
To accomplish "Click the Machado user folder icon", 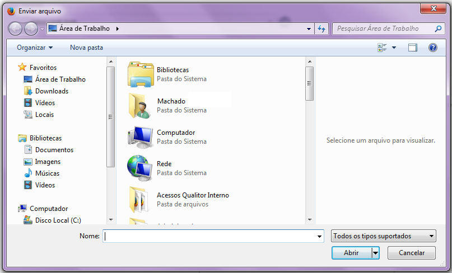I will [x=140, y=106].
